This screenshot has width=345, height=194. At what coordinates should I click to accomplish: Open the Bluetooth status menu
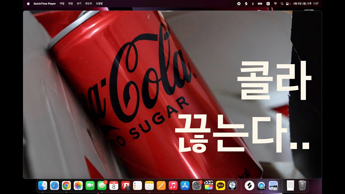pos(253,4)
